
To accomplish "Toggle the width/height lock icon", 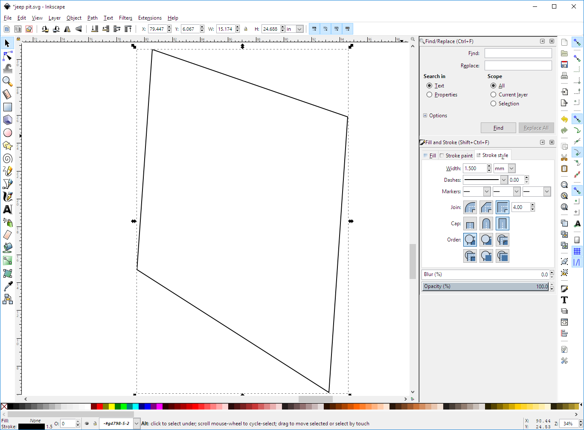I will click(x=246, y=29).
